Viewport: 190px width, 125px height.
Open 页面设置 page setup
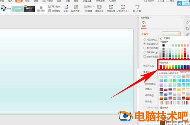click(111, 9)
